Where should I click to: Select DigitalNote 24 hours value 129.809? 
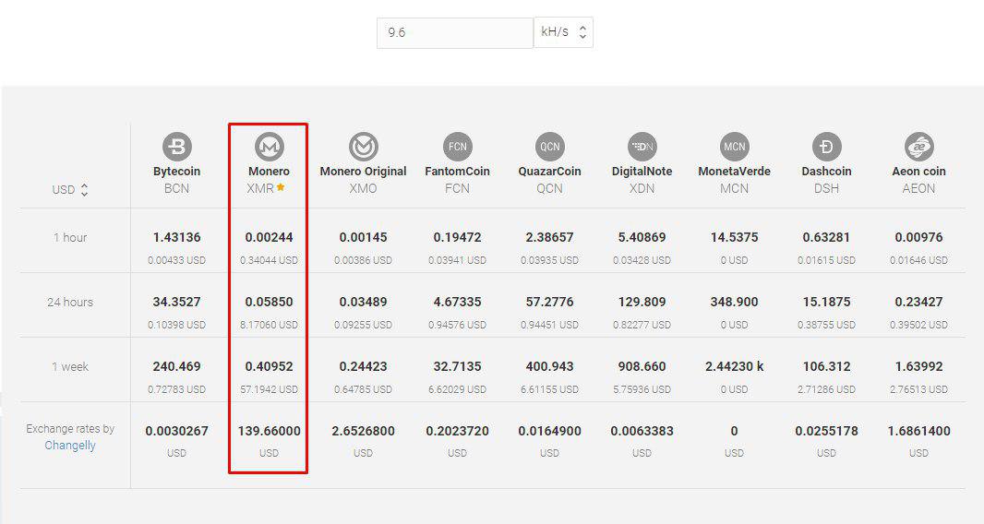tap(642, 303)
